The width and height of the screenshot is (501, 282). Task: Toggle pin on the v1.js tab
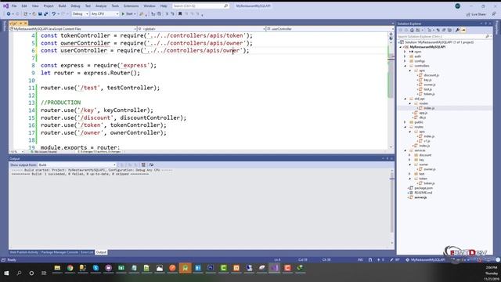[21, 23]
